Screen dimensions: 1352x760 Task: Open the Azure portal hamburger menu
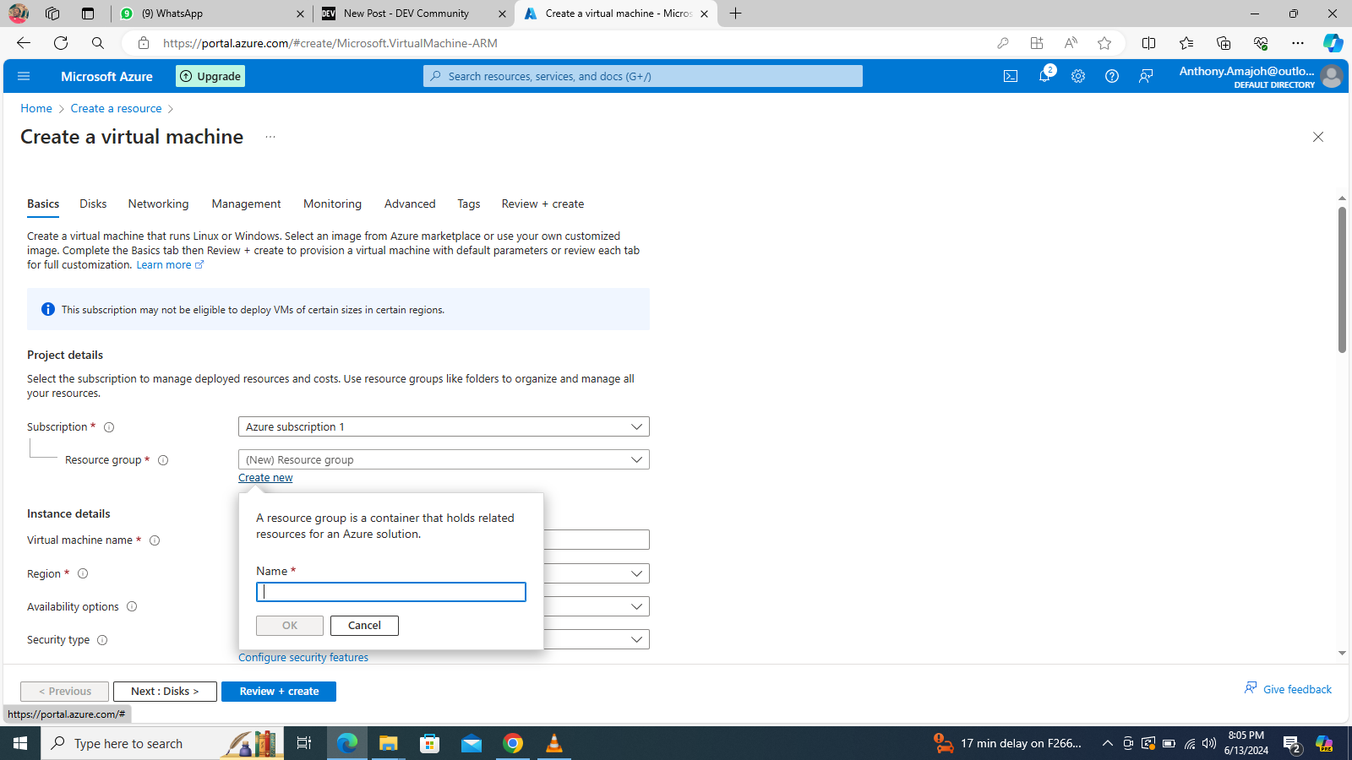click(x=24, y=76)
